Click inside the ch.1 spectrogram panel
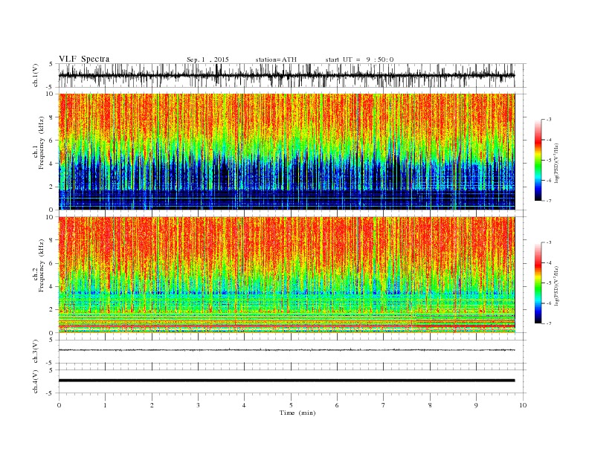The width and height of the screenshot is (589, 455). (x=286, y=152)
